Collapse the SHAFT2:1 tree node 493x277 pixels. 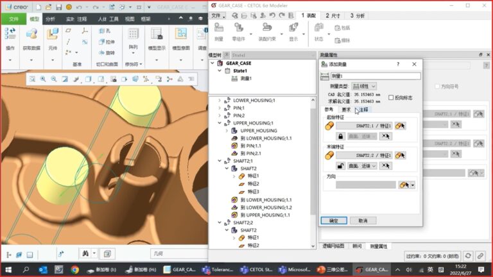[x=220, y=161]
